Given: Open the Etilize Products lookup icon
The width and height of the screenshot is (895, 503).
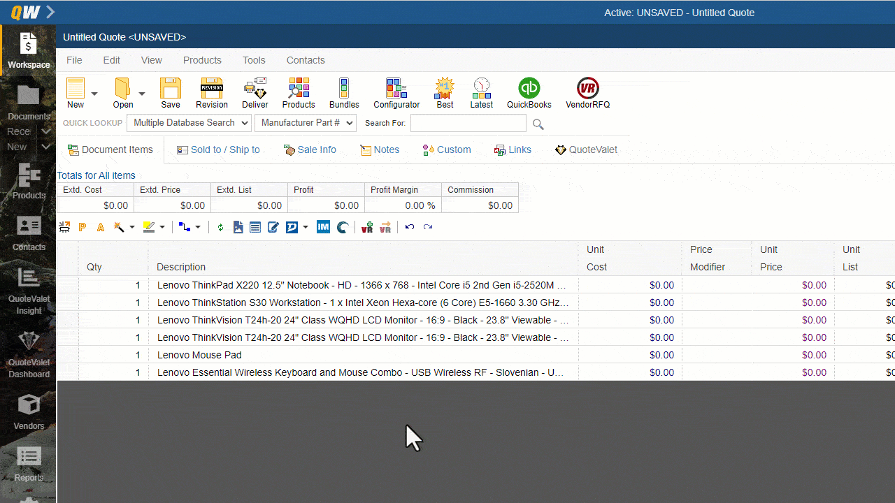Looking at the screenshot, I should [298, 92].
